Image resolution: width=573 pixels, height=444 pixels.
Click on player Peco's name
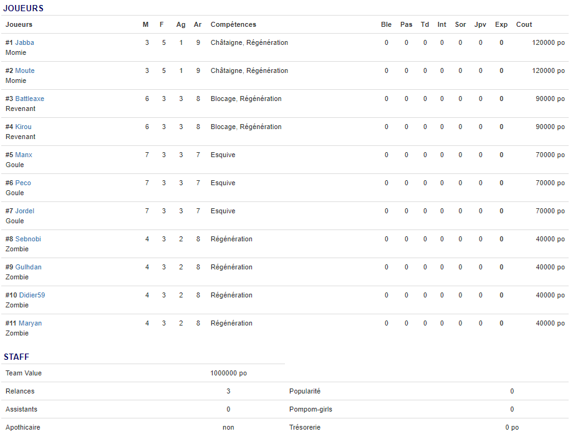point(23,183)
